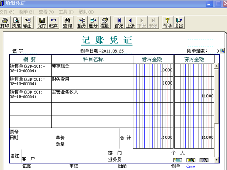Click the 单价 label
Screen dimensions: 227x170
(60, 138)
